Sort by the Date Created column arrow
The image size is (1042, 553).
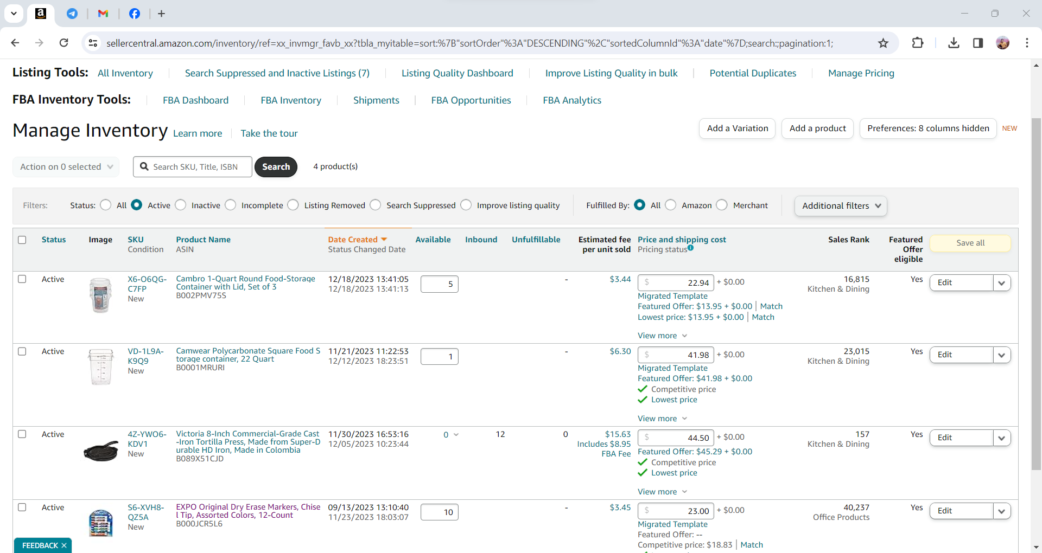[384, 239]
